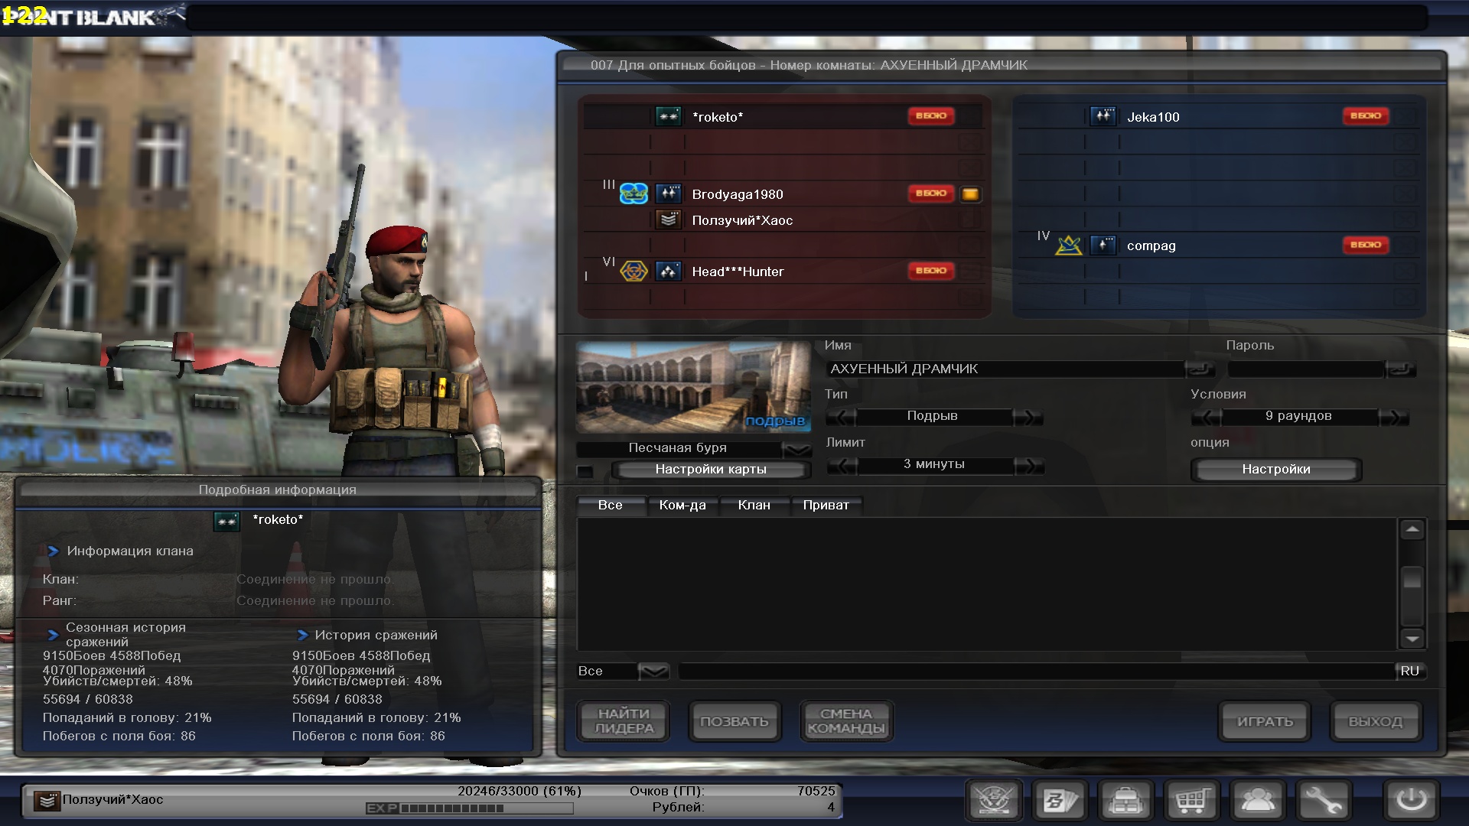
Task: Toggle the RU input language switch
Action: point(1409,671)
